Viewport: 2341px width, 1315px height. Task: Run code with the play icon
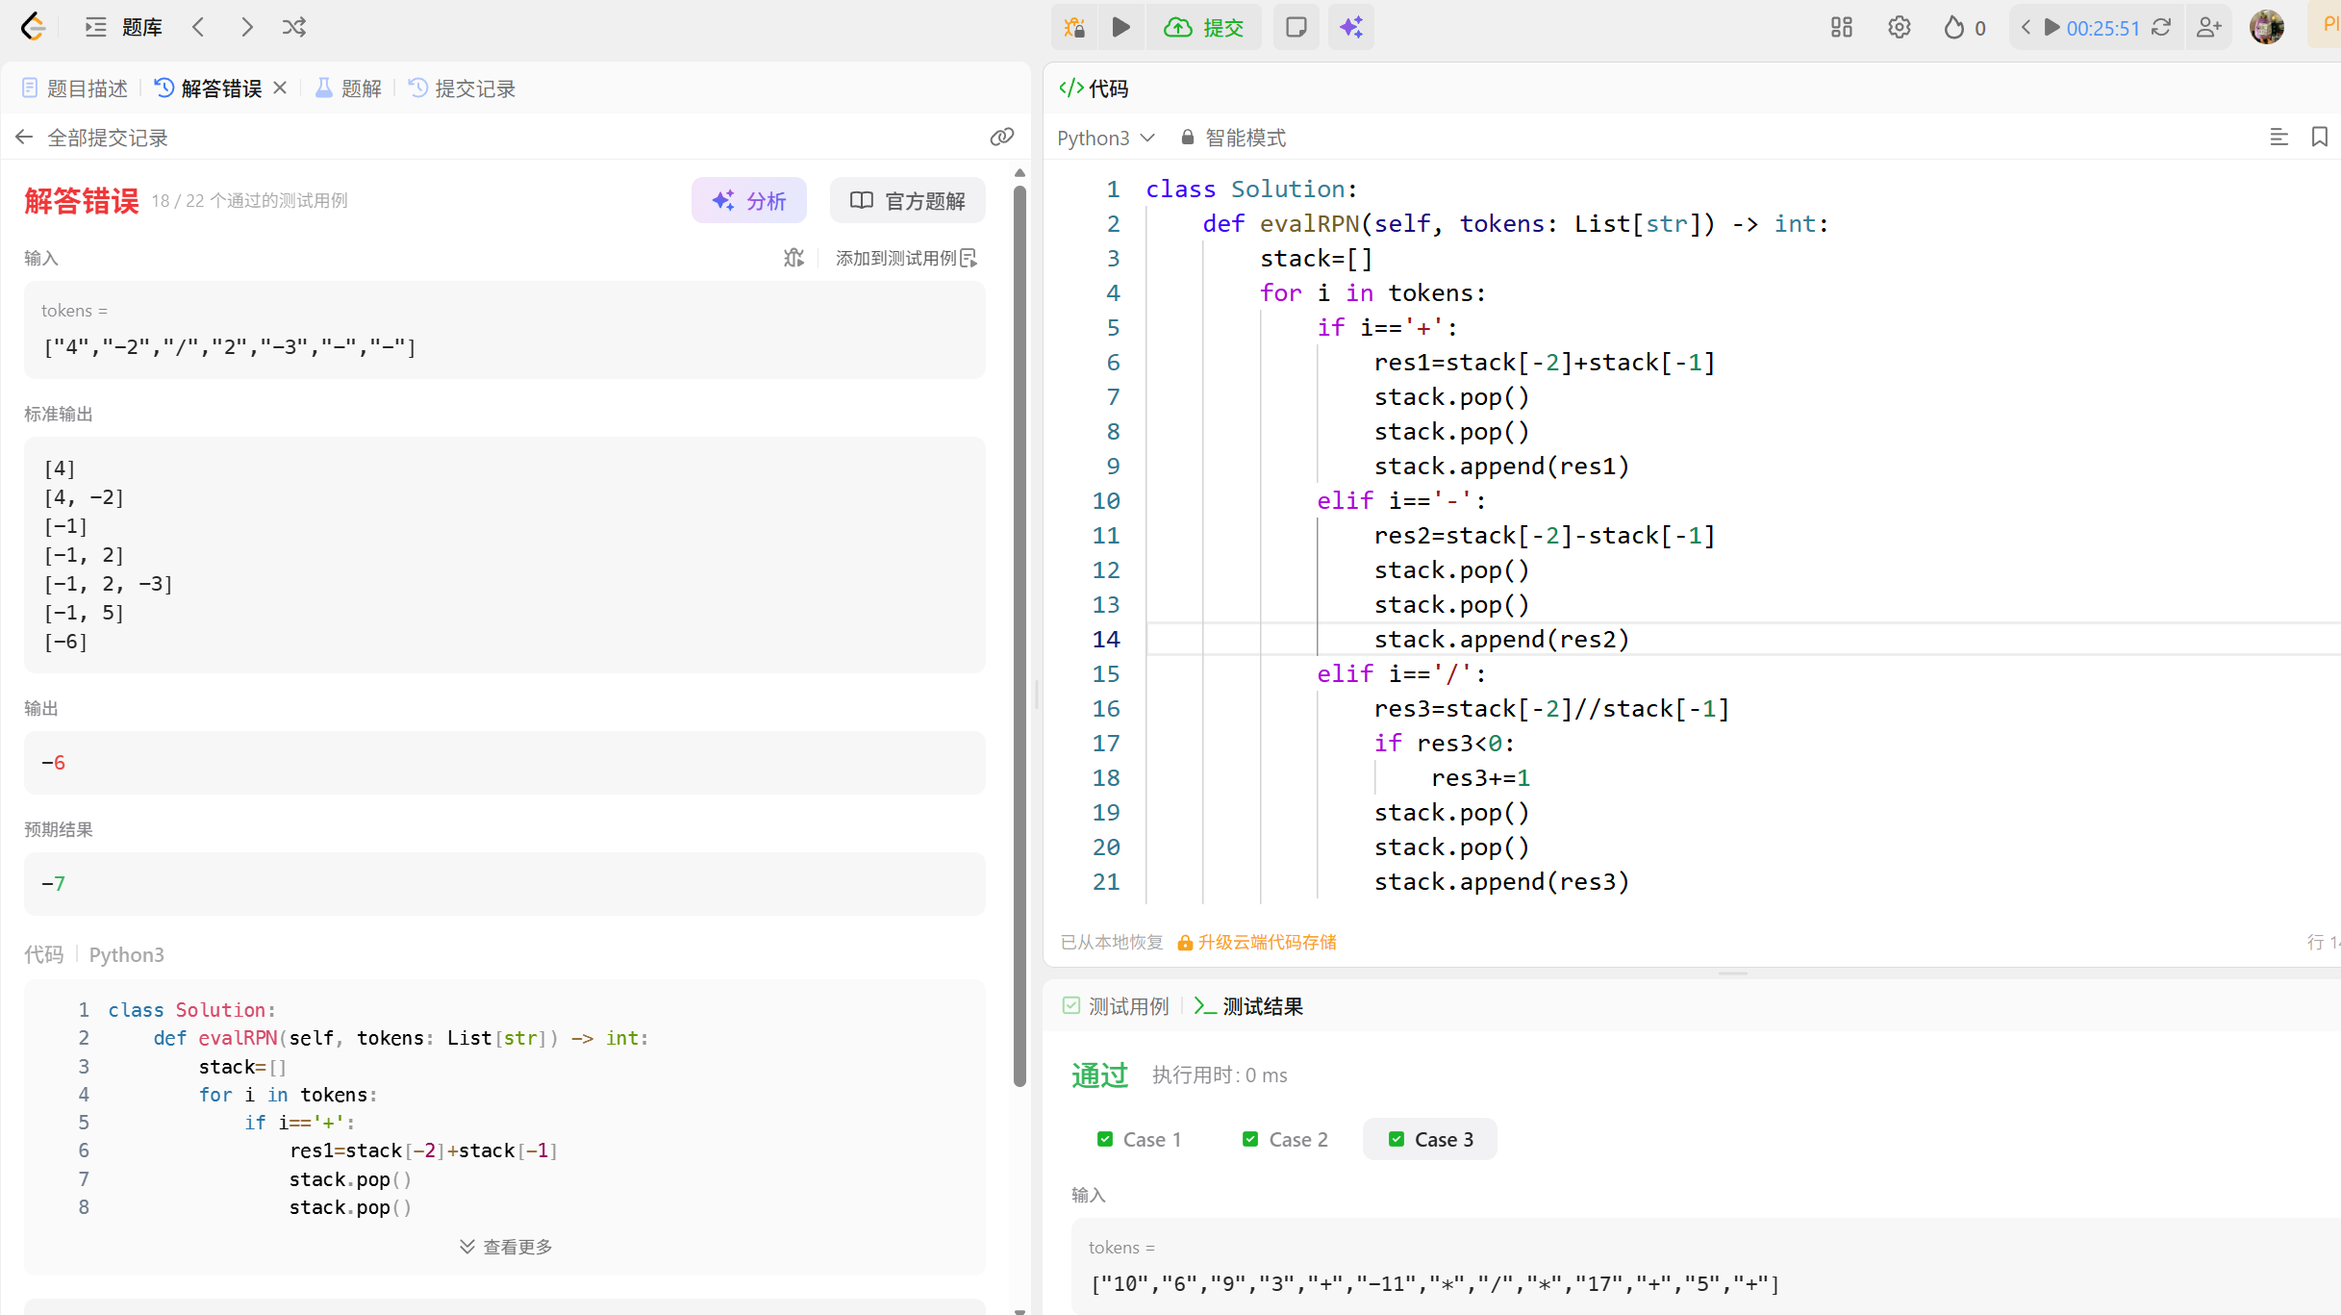tap(1120, 27)
